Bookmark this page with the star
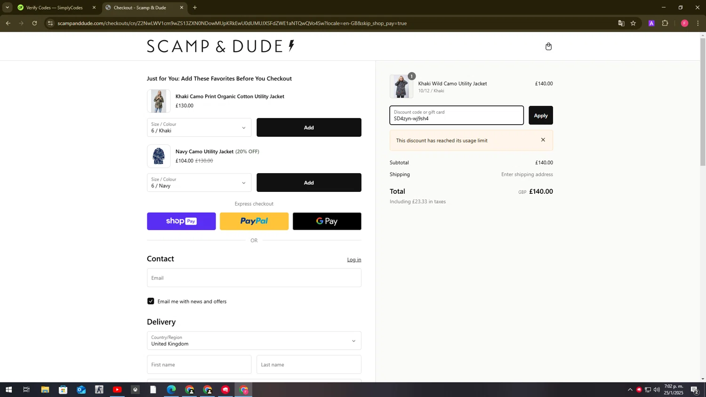 [633, 23]
